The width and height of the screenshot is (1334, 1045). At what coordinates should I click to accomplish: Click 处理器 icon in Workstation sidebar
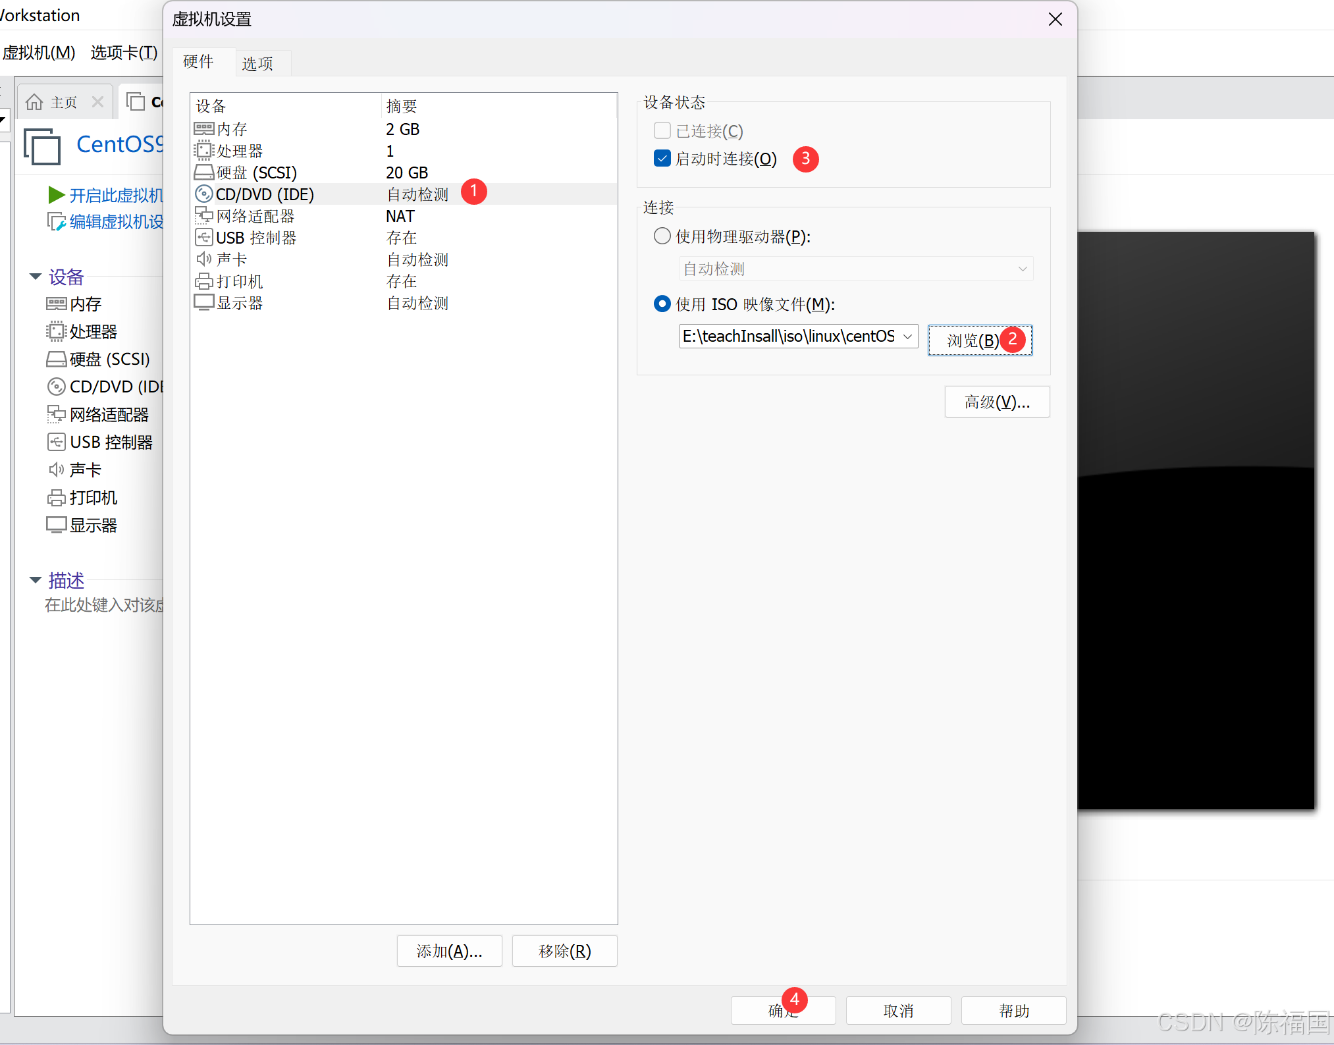57,331
